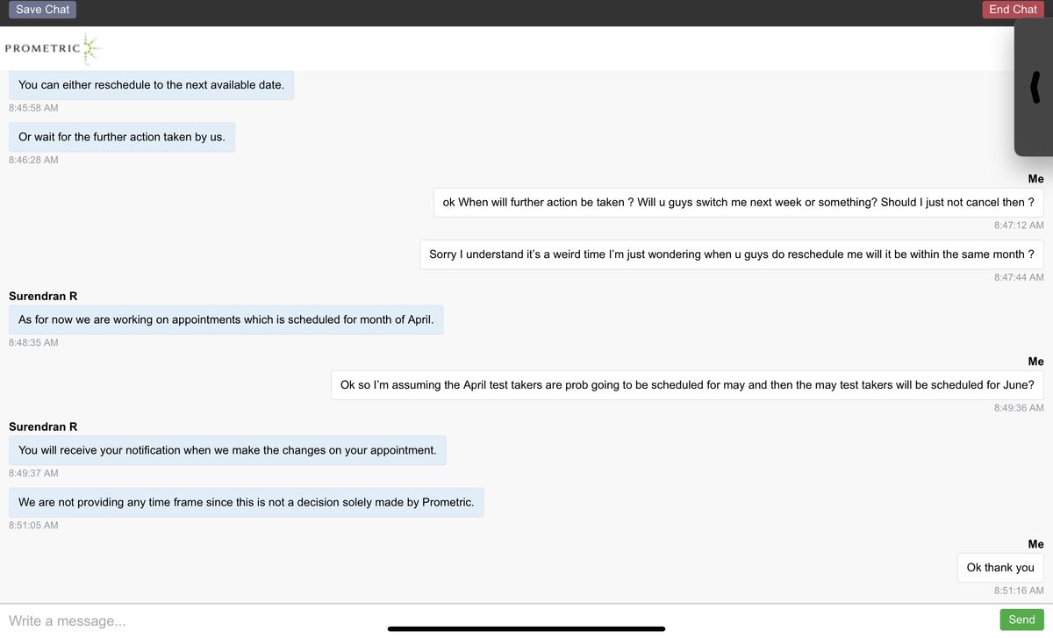Select the 'not providing any time frame' message

(x=246, y=502)
